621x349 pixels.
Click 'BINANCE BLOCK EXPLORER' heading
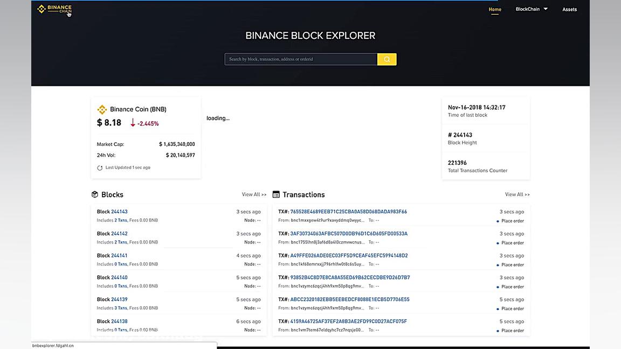click(x=310, y=36)
